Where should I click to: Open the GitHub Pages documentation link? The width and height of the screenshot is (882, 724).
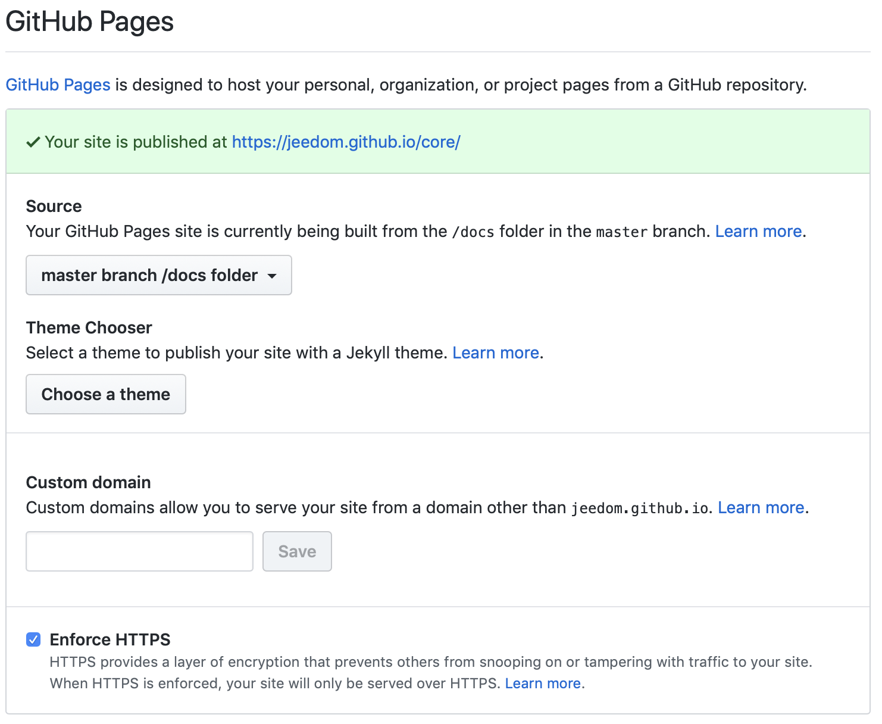58,85
